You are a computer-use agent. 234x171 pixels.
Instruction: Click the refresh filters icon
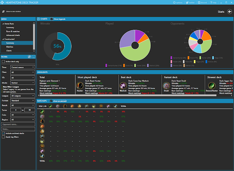tap(29, 57)
